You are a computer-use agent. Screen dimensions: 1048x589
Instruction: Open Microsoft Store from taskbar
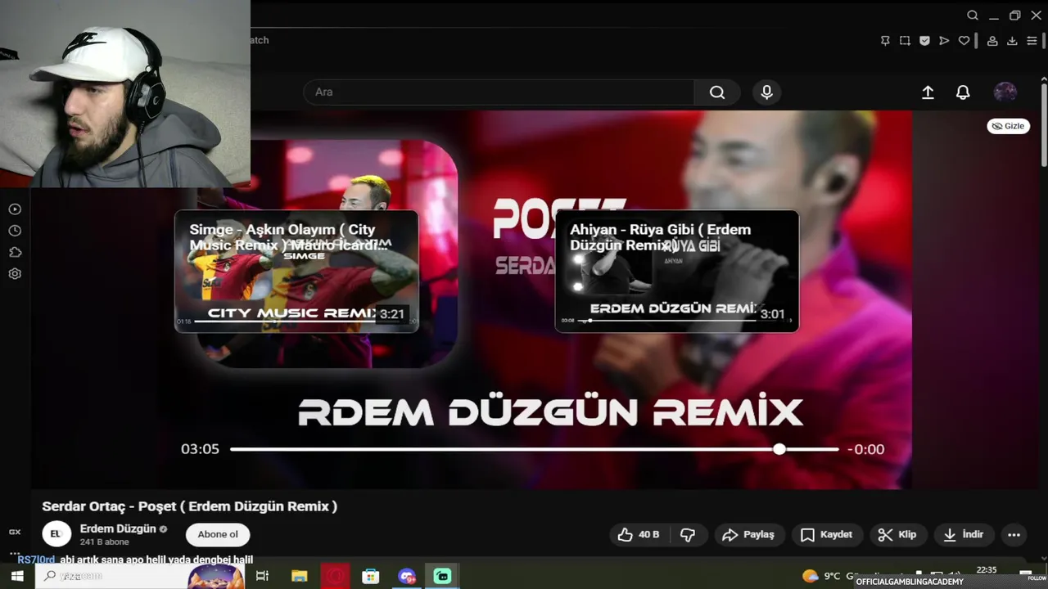(x=371, y=576)
